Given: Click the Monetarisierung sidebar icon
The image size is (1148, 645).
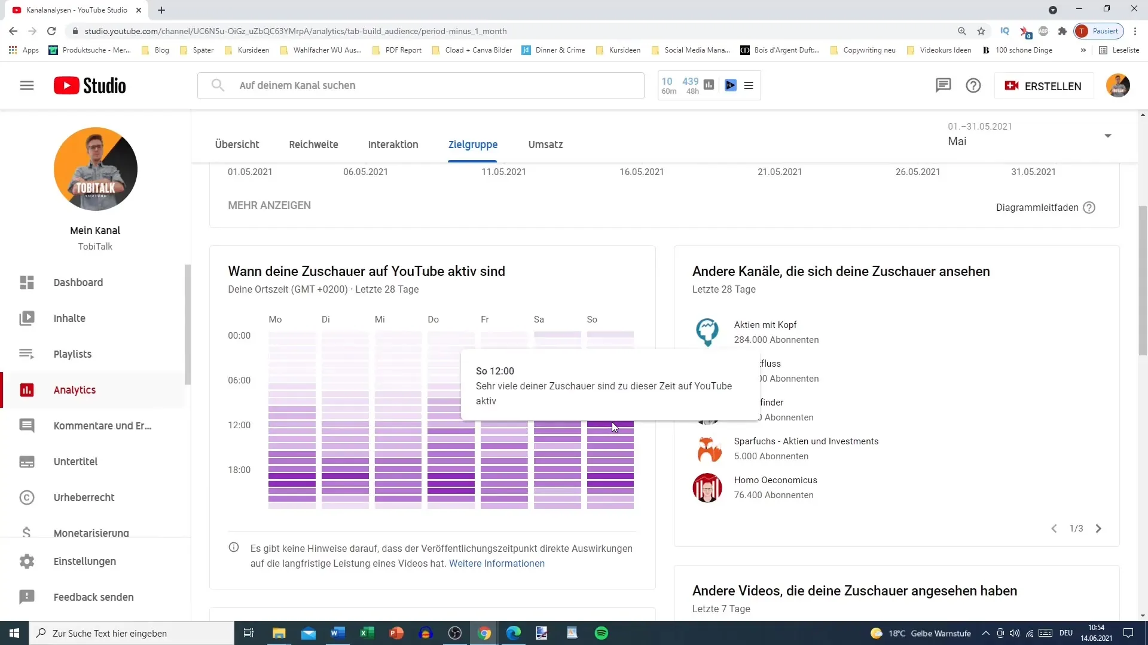Looking at the screenshot, I should coord(27,533).
